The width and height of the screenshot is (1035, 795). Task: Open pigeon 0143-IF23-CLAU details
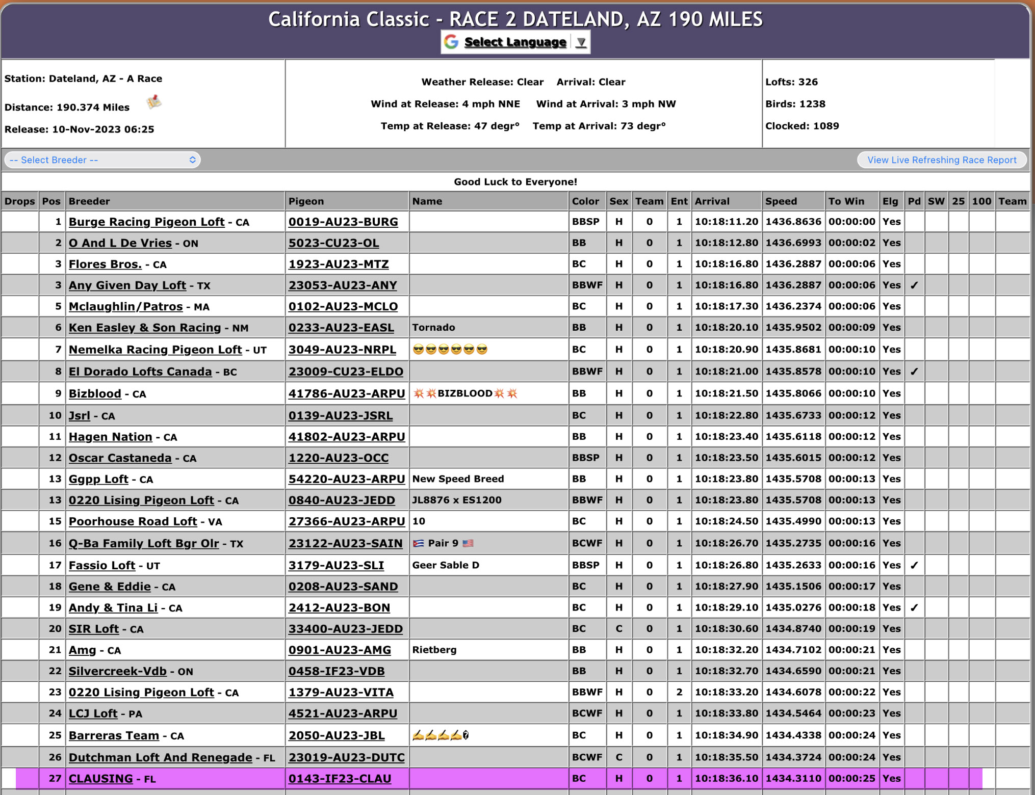click(340, 779)
